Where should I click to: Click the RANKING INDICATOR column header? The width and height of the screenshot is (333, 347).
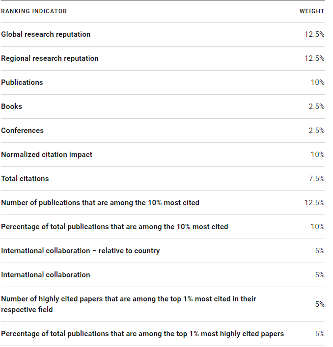[x=34, y=11]
